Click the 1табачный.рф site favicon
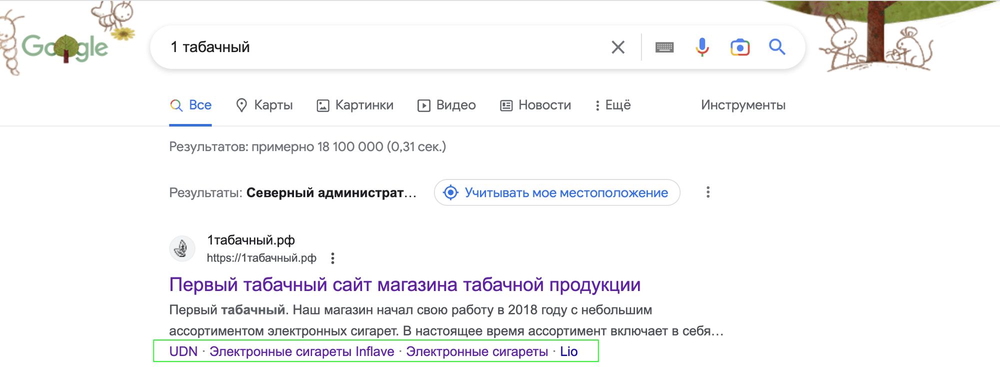 pyautogui.click(x=182, y=248)
